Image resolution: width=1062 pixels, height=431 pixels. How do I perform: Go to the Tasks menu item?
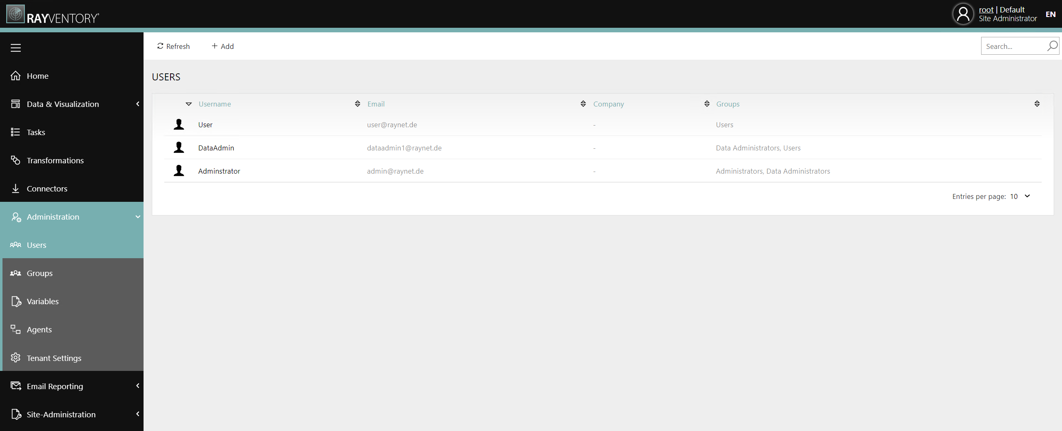coord(36,132)
